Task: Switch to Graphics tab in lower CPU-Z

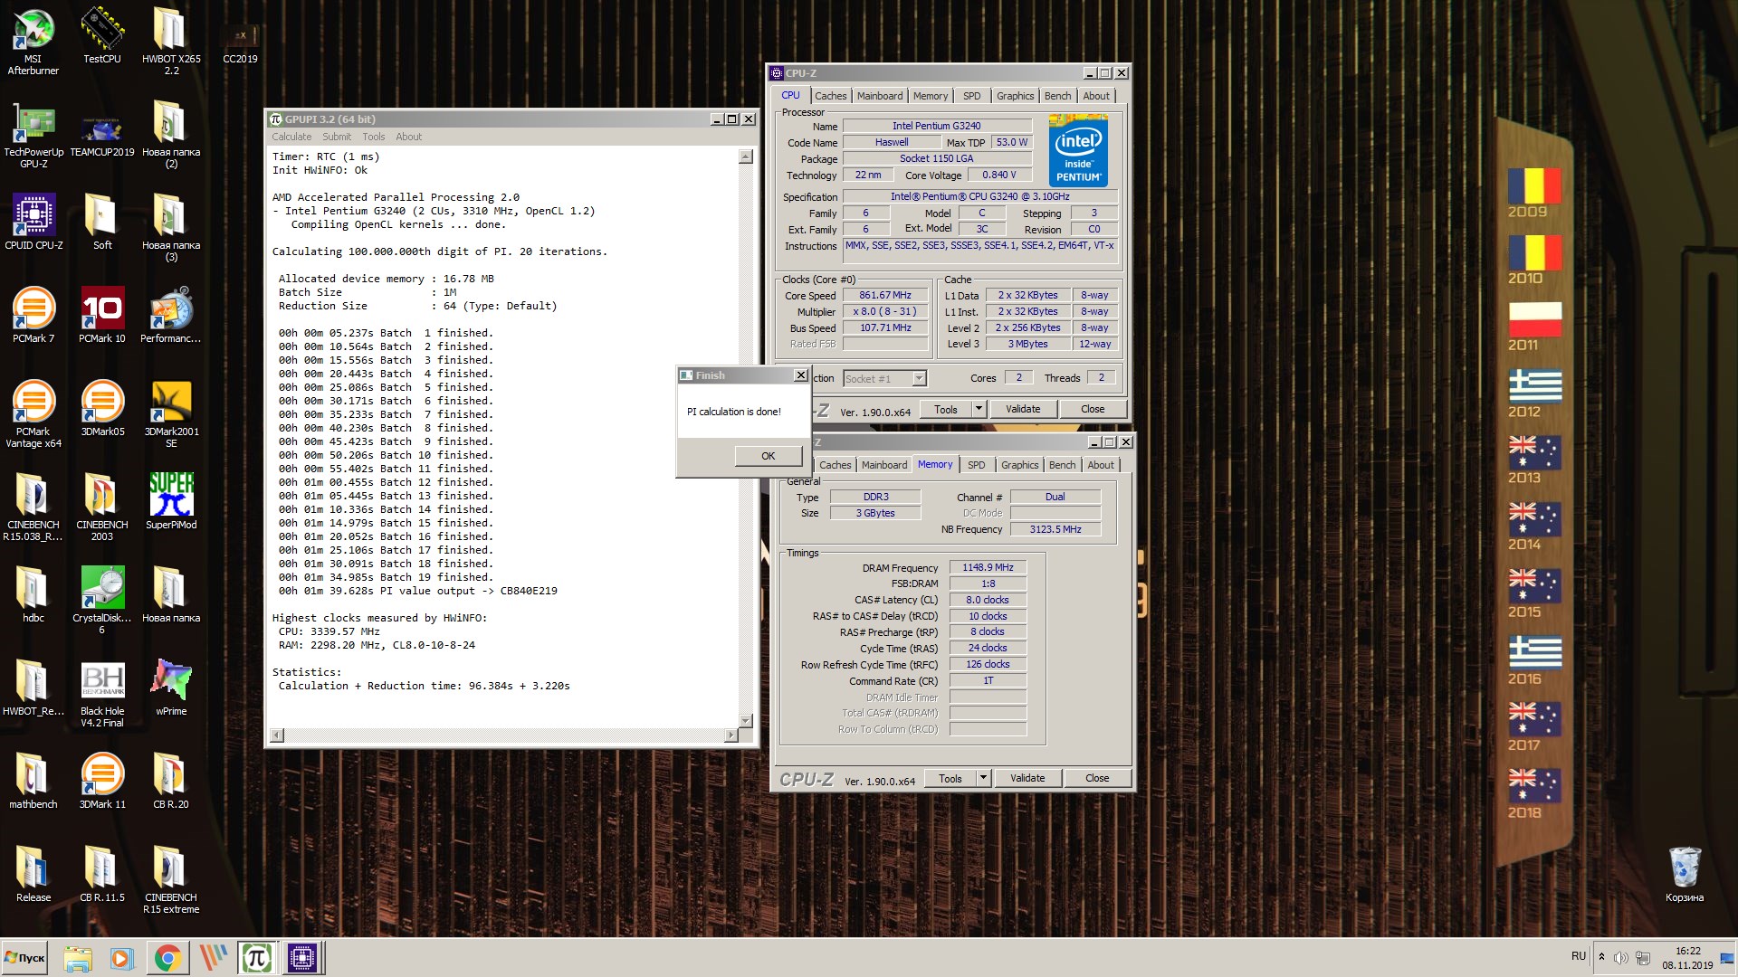Action: 1020,465
